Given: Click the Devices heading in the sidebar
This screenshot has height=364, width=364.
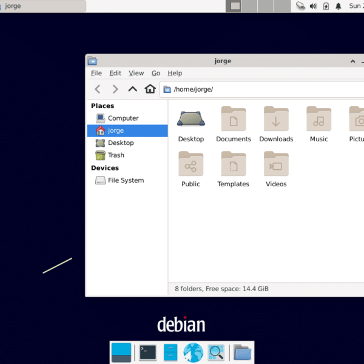Looking at the screenshot, I should [x=105, y=168].
